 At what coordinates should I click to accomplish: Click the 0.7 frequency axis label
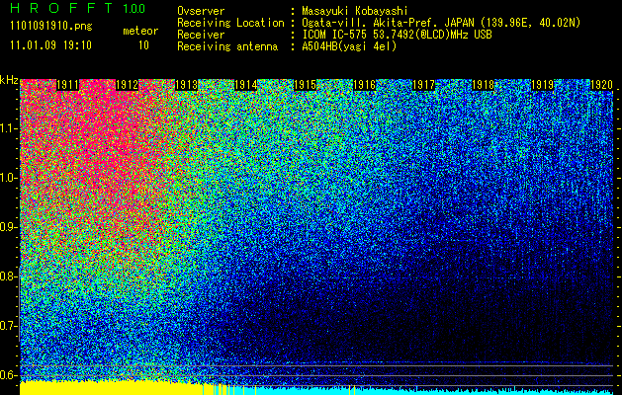tap(8, 326)
